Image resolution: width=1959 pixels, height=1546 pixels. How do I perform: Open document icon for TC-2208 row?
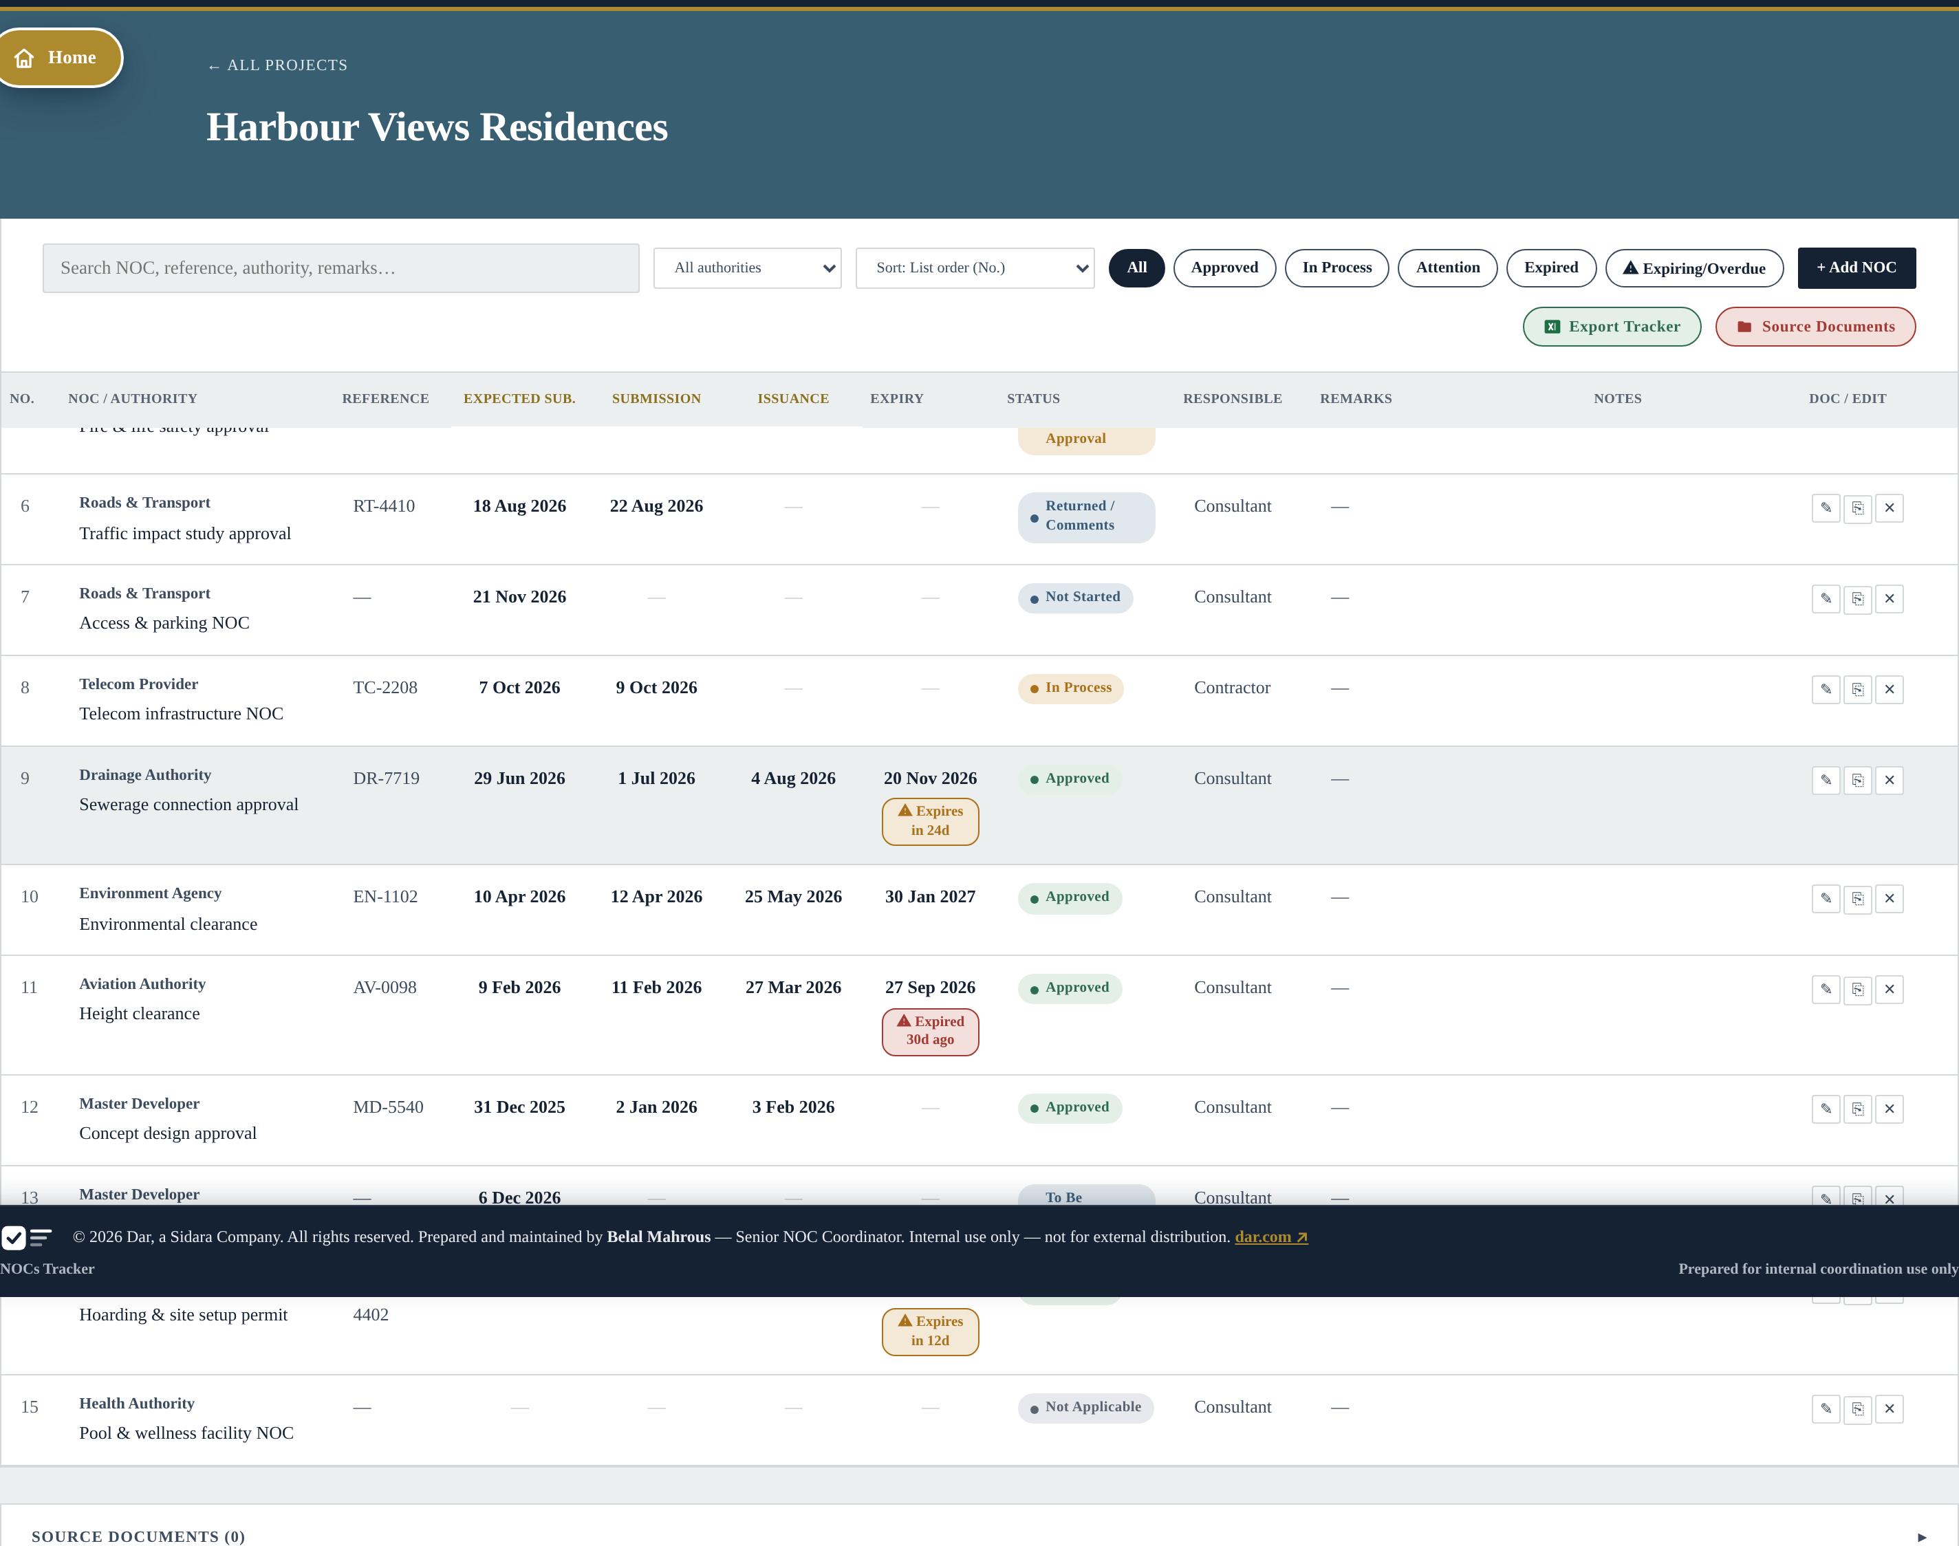[x=1858, y=689]
